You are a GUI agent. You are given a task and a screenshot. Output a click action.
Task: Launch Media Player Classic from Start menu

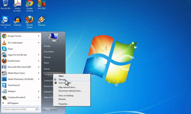pos(21,73)
